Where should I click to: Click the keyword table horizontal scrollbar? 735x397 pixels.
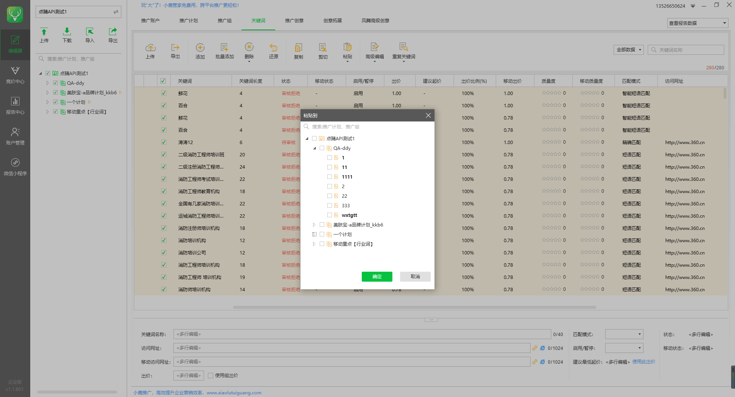pos(415,307)
